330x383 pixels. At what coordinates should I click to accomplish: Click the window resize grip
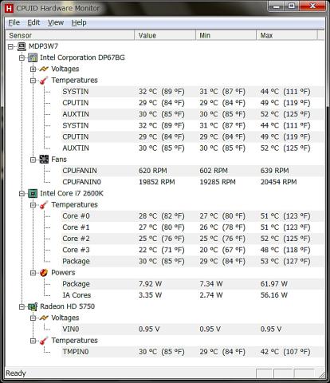(x=321, y=374)
